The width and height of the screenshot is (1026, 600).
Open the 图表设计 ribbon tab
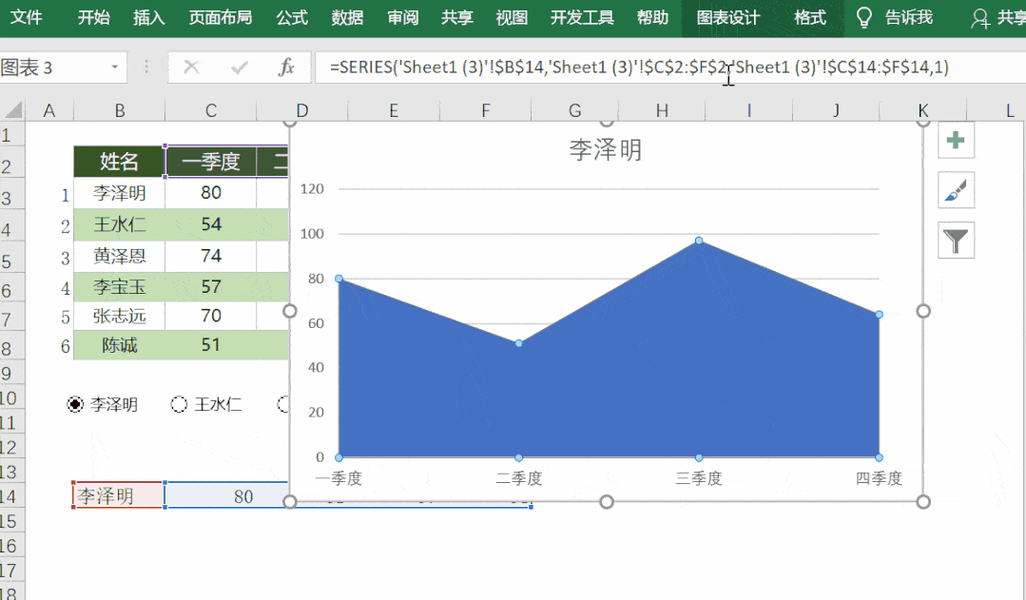(728, 17)
